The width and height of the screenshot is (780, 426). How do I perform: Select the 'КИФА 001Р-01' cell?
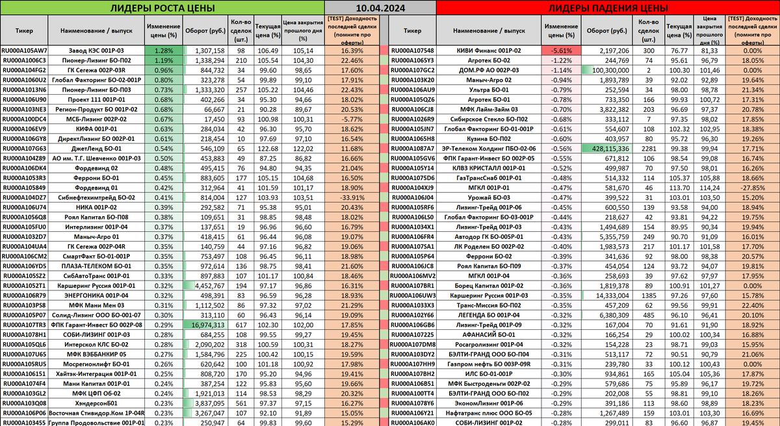point(96,129)
